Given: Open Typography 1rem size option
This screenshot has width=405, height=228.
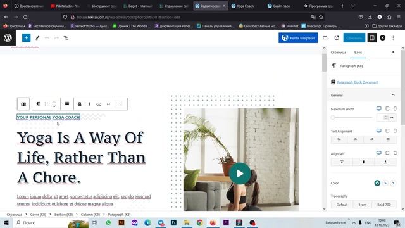Looking at the screenshot, I should pyautogui.click(x=362, y=205).
